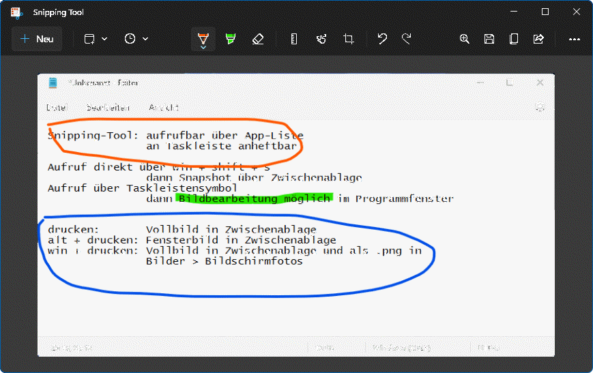Toggle the ruler tool
The width and height of the screenshot is (593, 373).
294,39
